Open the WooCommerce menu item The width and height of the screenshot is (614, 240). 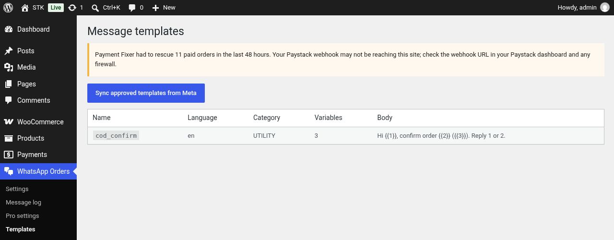tap(38, 122)
